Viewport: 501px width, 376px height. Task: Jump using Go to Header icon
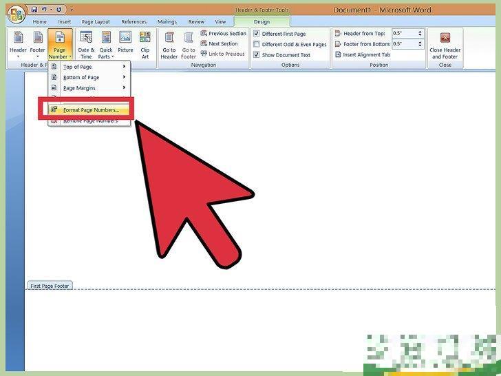(x=169, y=43)
